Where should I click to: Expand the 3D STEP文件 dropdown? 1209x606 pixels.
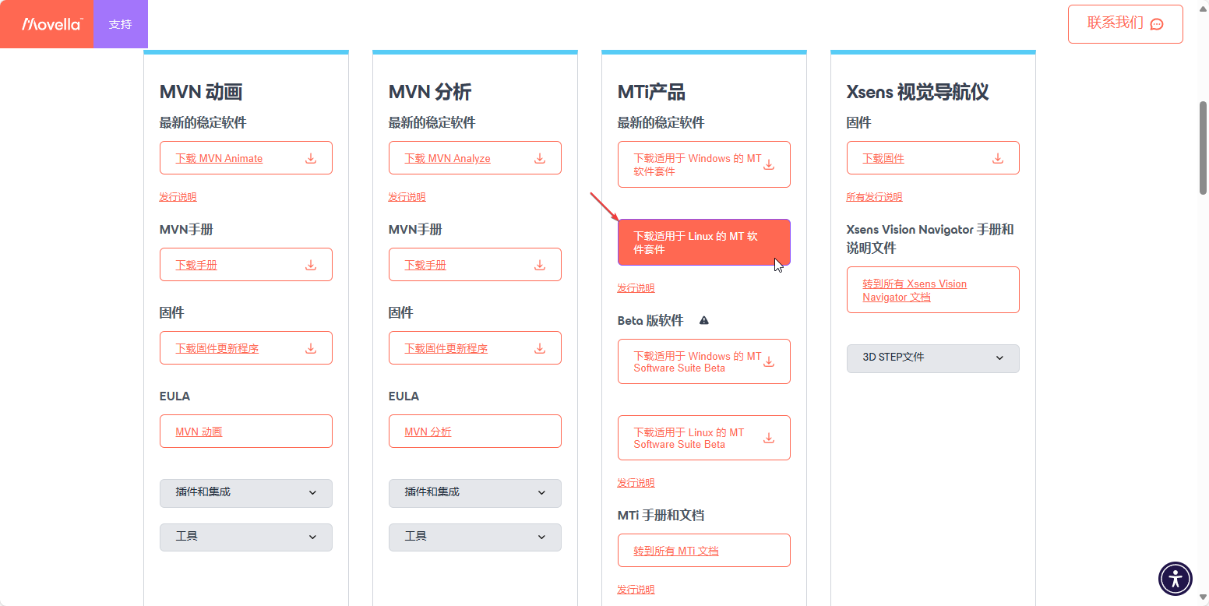pyautogui.click(x=933, y=358)
